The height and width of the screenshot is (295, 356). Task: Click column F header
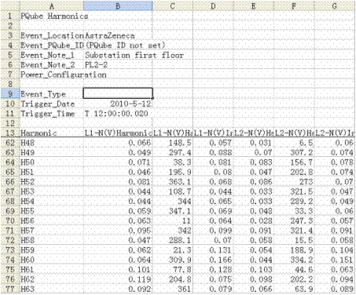pos(294,6)
